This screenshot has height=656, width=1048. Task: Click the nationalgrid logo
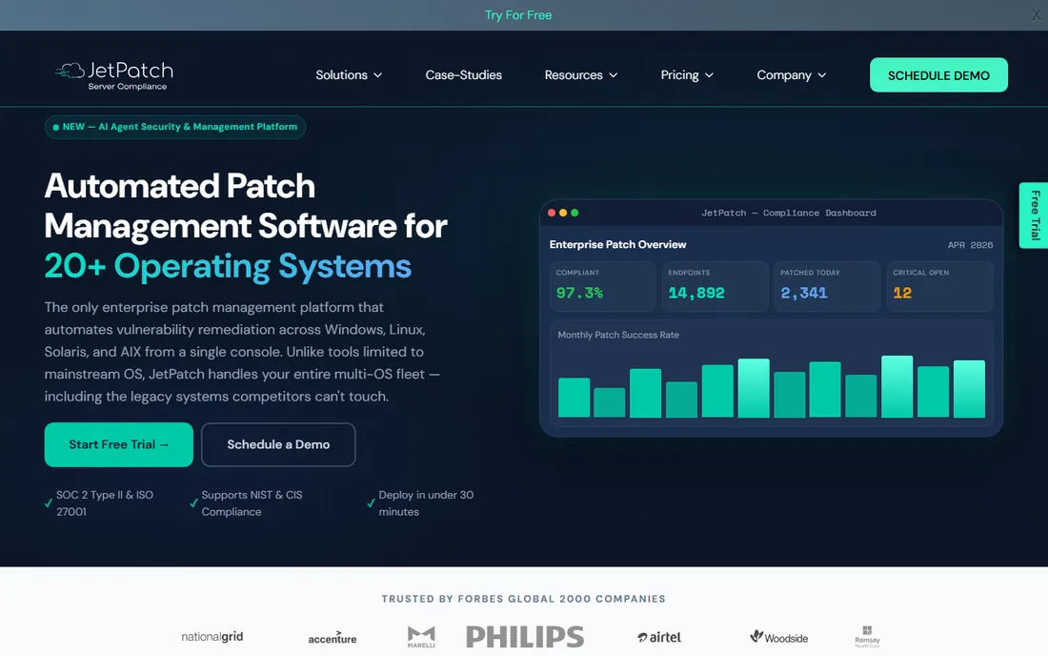pos(212,637)
